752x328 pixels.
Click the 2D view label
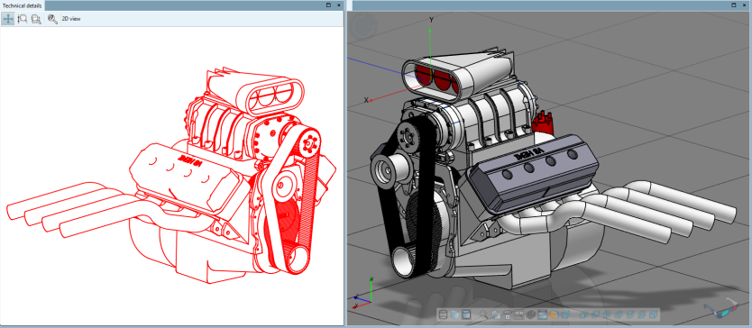tap(71, 19)
